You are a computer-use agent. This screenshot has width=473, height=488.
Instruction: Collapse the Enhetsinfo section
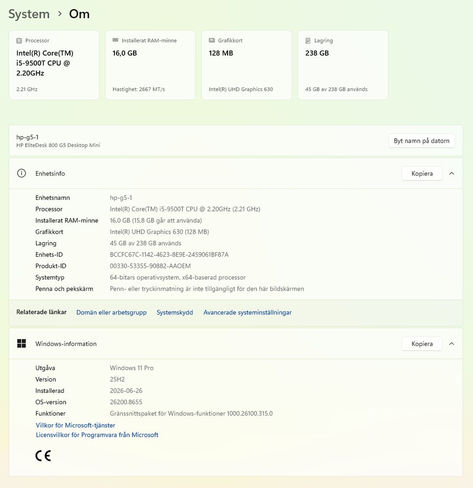click(x=451, y=173)
